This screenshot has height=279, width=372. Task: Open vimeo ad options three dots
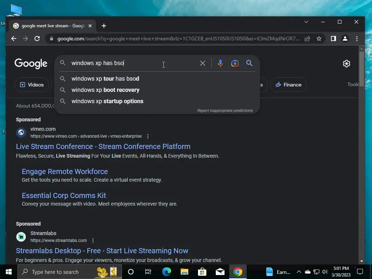(148, 136)
